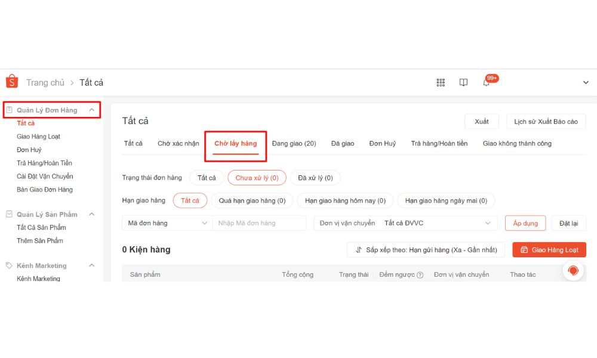Click the Kênh Marketing tag icon

[9, 266]
